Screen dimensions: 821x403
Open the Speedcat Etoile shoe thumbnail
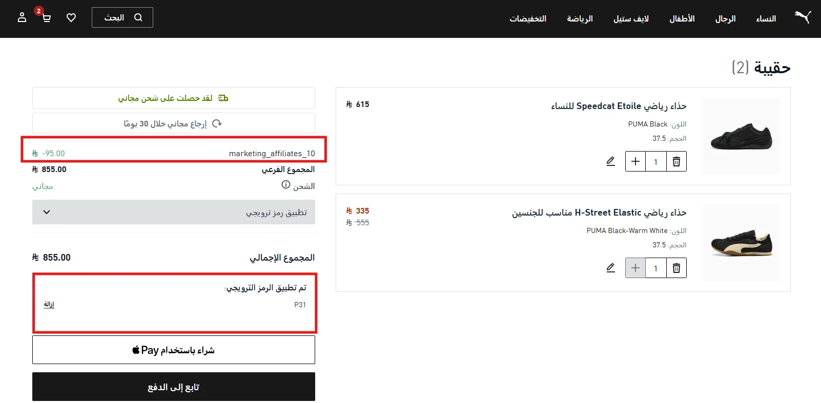click(742, 136)
